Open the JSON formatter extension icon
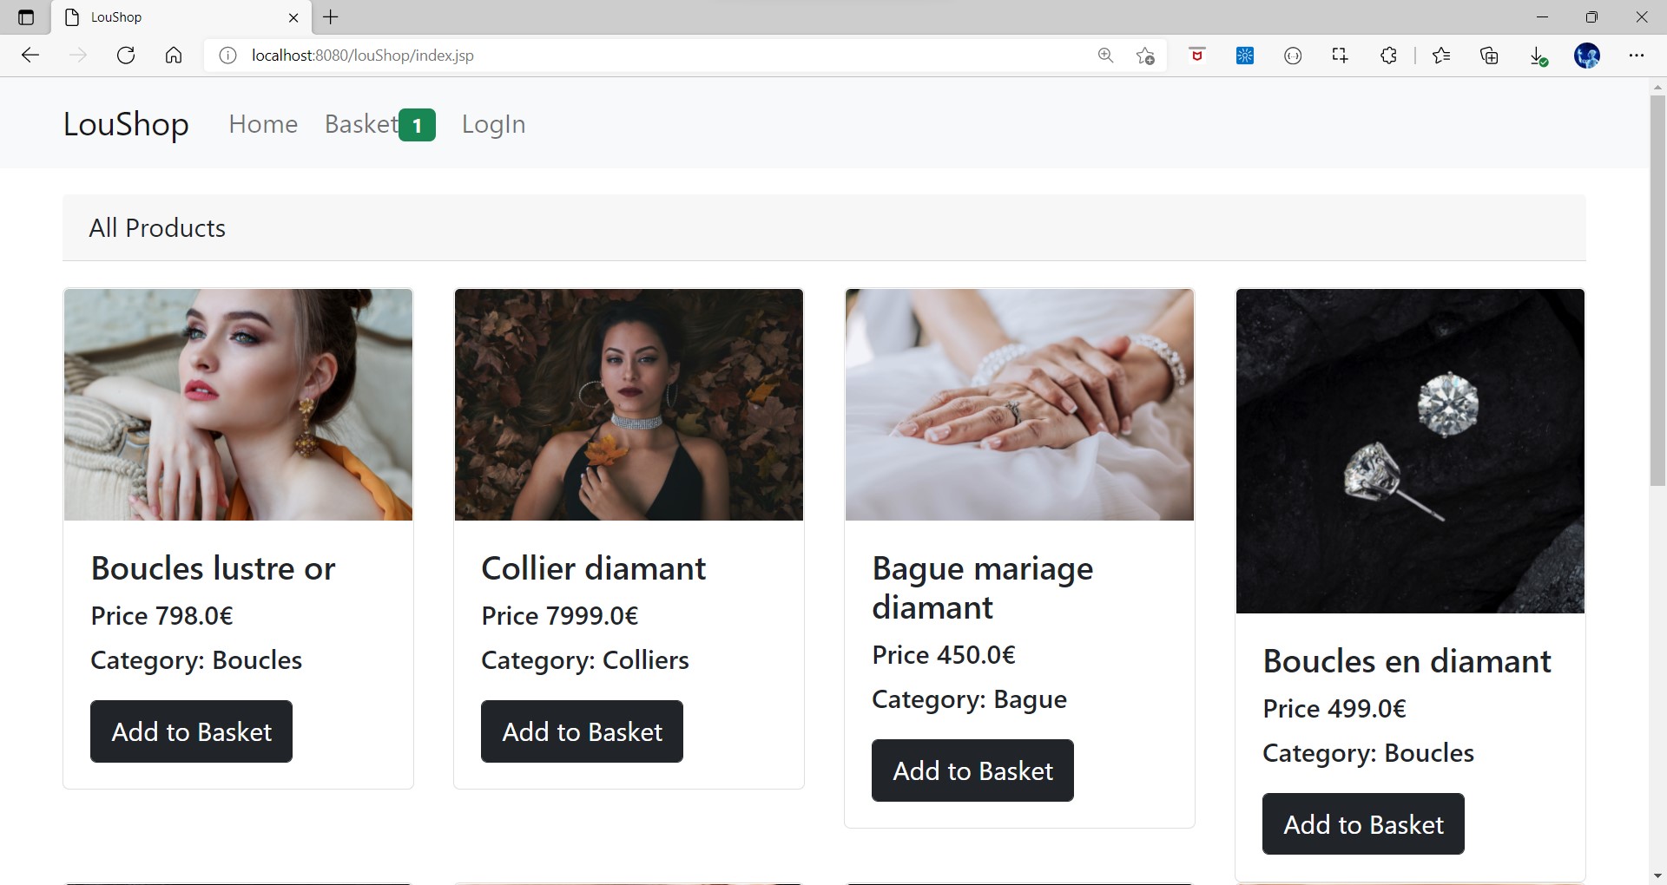Image resolution: width=1667 pixels, height=885 pixels. (1293, 56)
